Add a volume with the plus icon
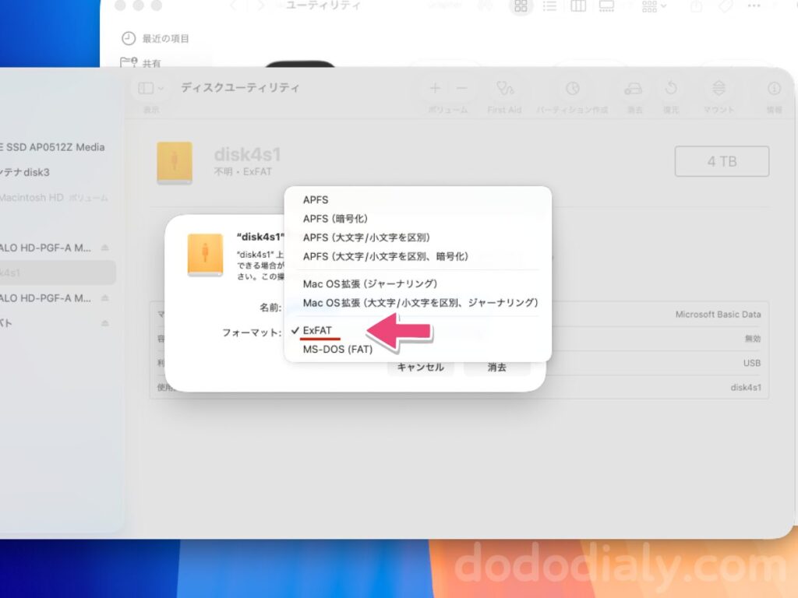This screenshot has width=798, height=598. 435,89
